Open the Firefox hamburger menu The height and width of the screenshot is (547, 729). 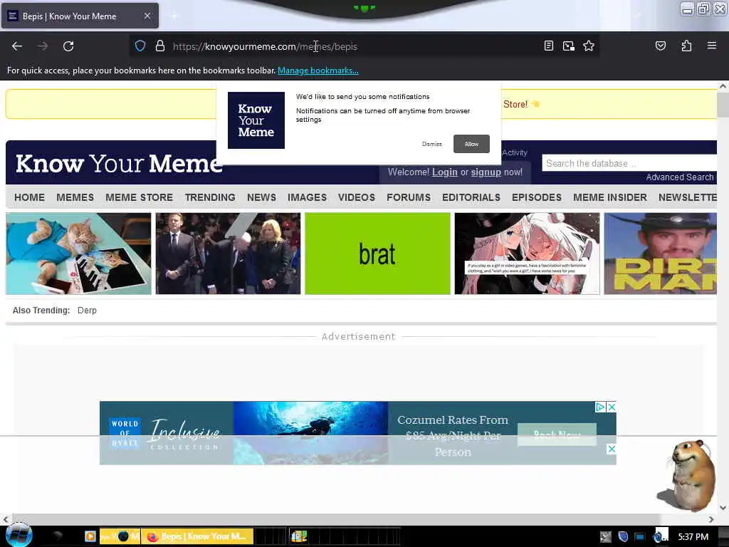coord(712,46)
